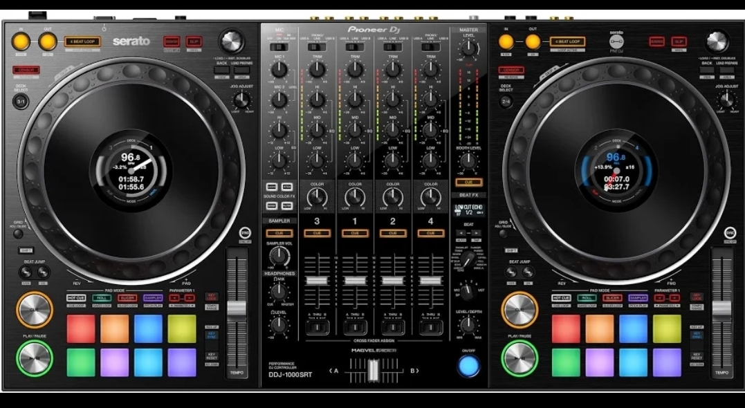Click the DECK SELECT 3/1 button
745x408 pixels.
21,101
